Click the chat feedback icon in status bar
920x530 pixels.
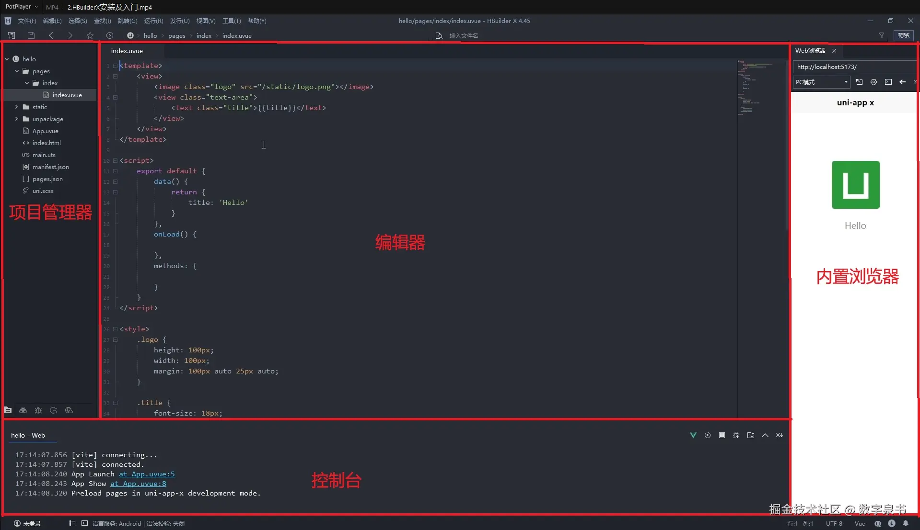pyautogui.click(x=878, y=523)
